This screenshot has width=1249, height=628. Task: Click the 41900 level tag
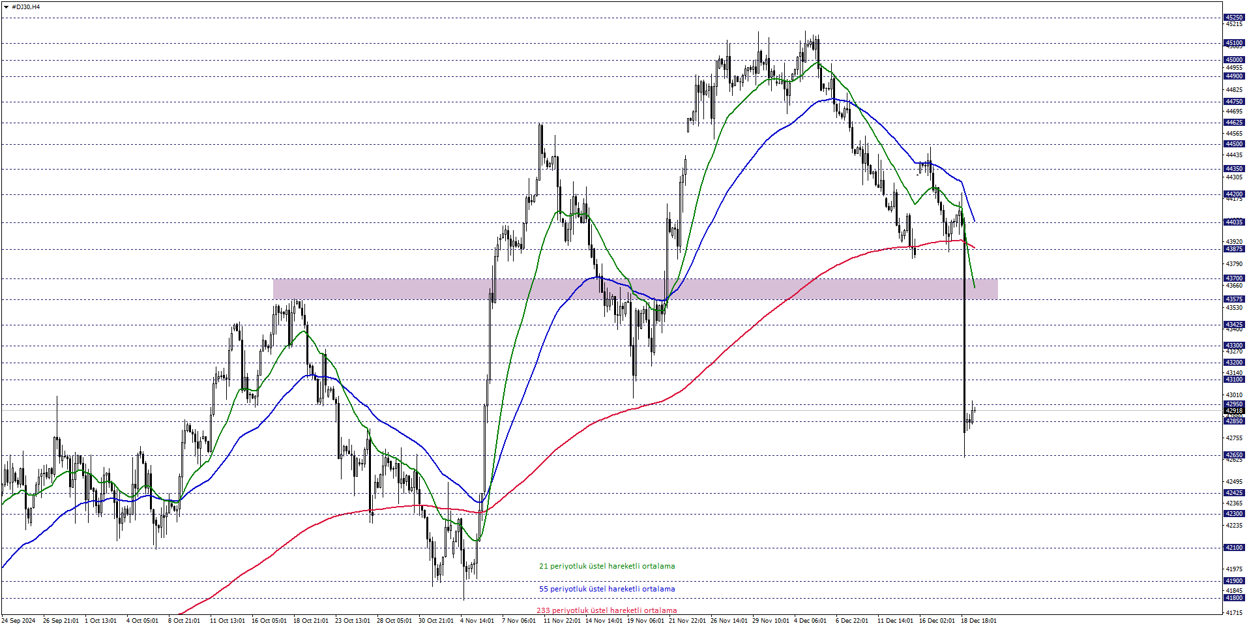pos(1234,581)
